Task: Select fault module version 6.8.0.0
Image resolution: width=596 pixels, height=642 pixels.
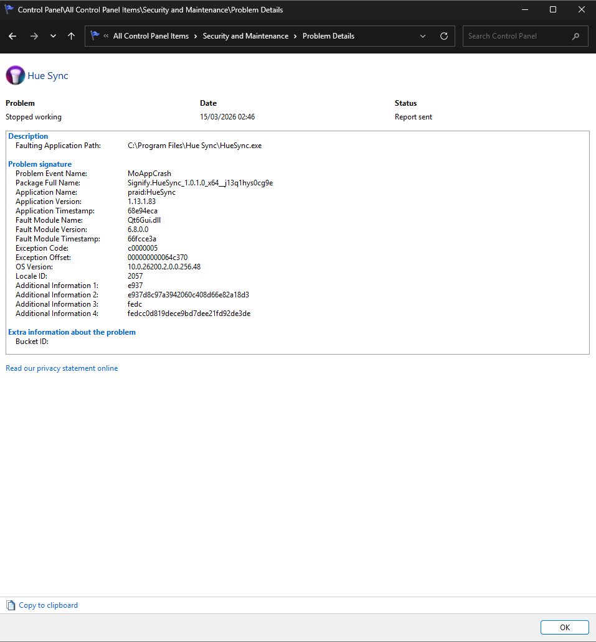Action: click(x=138, y=230)
